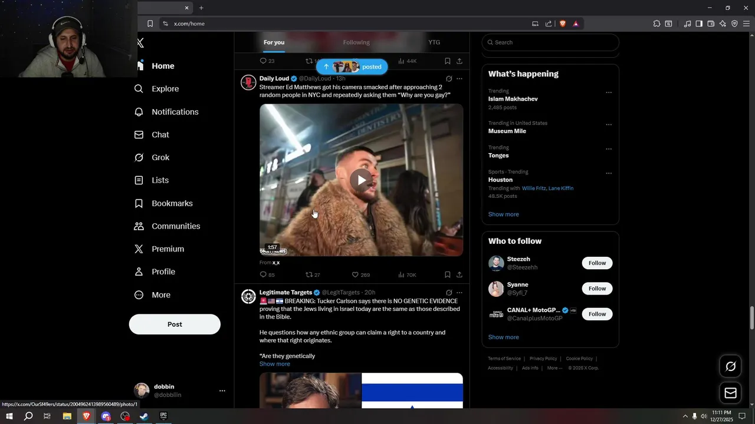Click the share page icon in address bar
Image resolution: width=755 pixels, height=424 pixels.
(x=549, y=24)
